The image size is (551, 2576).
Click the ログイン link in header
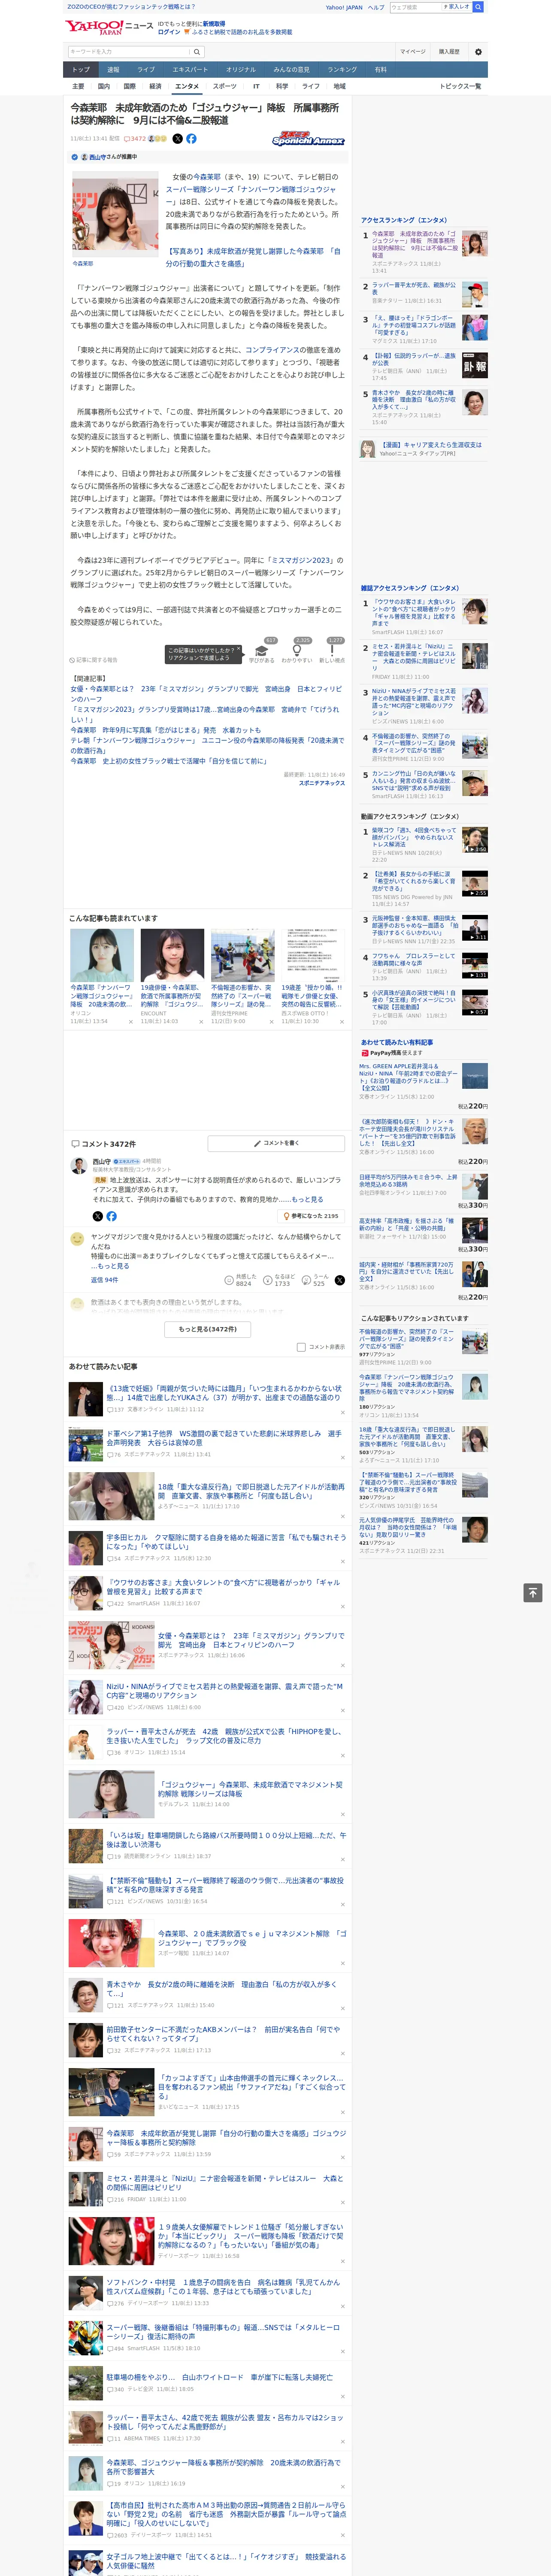(169, 32)
